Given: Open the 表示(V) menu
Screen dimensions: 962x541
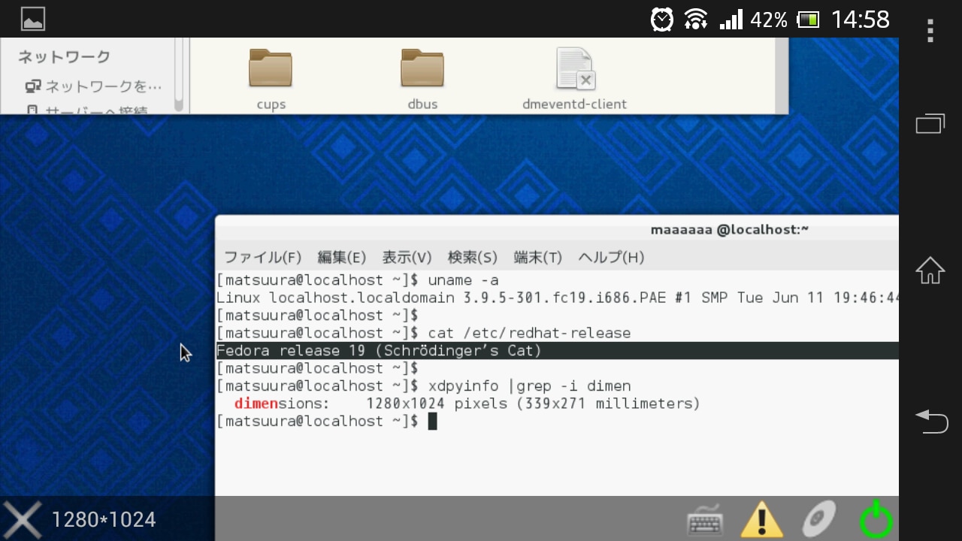Looking at the screenshot, I should (x=407, y=258).
